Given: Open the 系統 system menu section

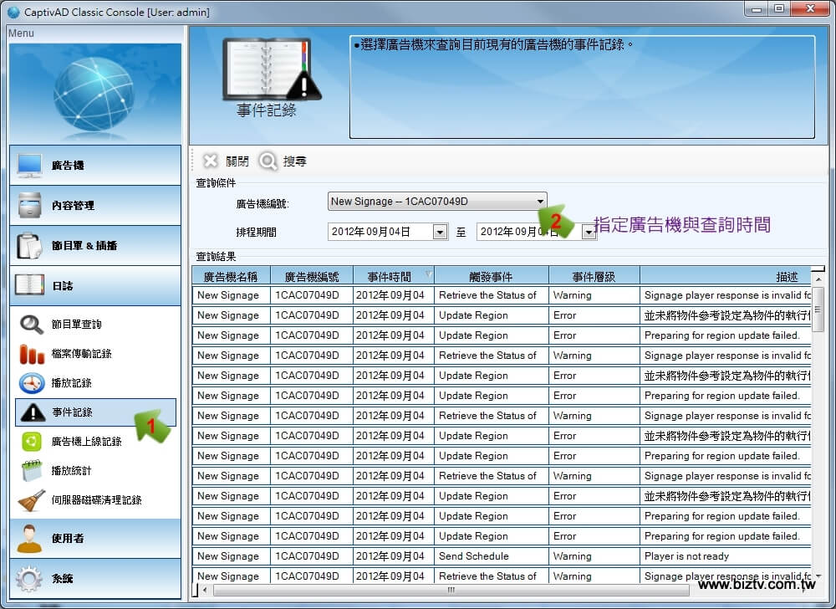Looking at the screenshot, I should pos(95,579).
